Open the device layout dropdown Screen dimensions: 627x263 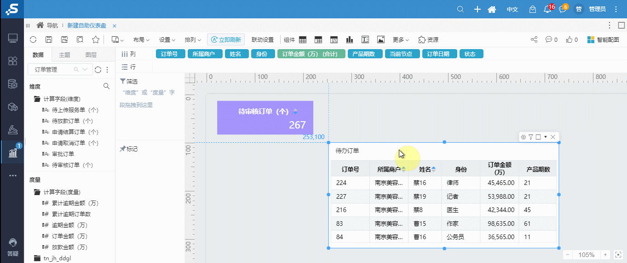tap(118, 39)
